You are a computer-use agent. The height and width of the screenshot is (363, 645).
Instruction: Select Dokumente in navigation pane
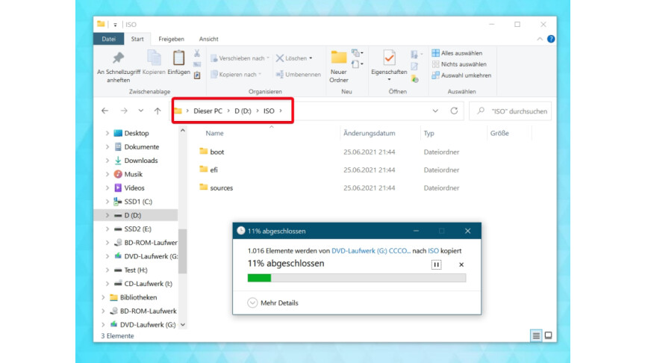tap(142, 147)
